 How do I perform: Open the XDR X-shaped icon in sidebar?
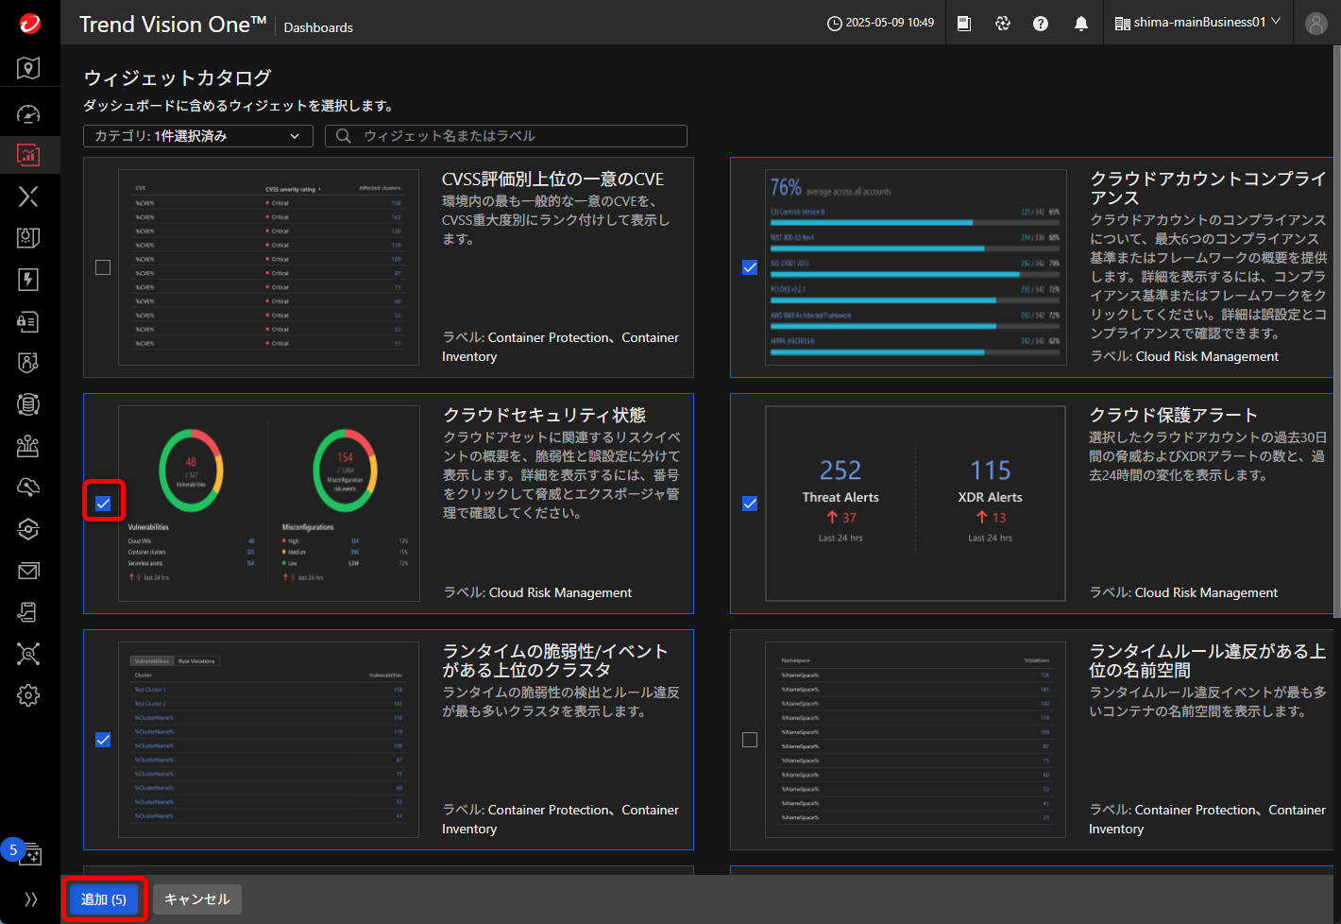[28, 197]
